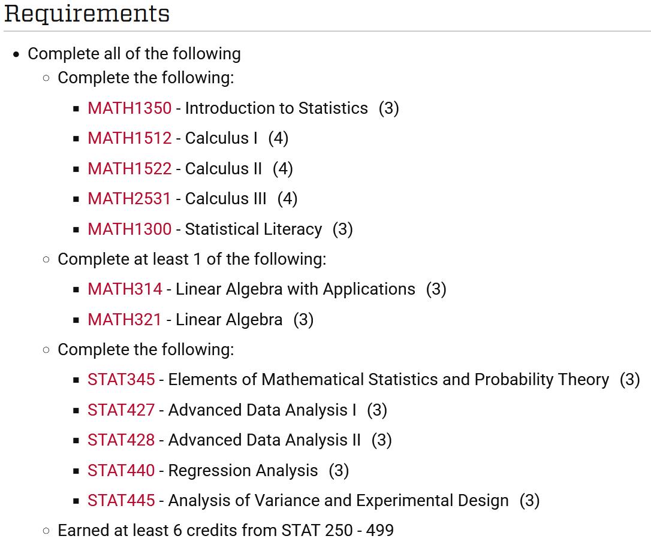Follow the STAT445 course link

(x=121, y=501)
